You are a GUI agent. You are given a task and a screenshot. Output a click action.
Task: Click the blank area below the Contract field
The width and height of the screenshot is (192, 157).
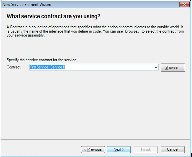point(96,104)
